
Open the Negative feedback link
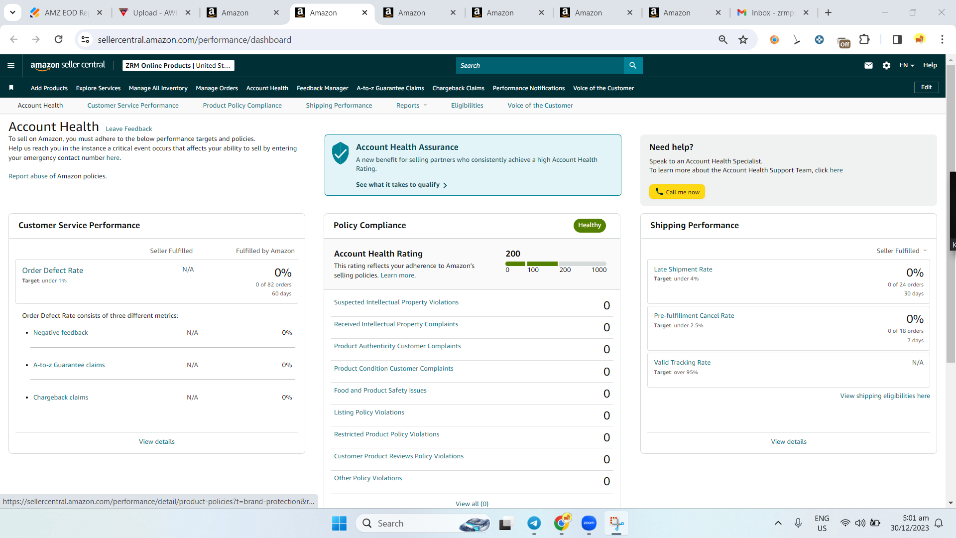[60, 332]
